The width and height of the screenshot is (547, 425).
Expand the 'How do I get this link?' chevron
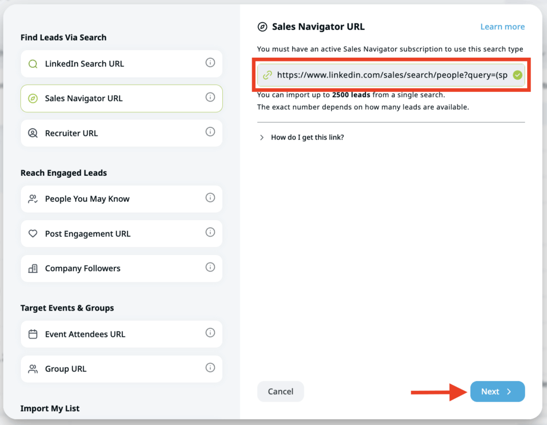click(262, 137)
